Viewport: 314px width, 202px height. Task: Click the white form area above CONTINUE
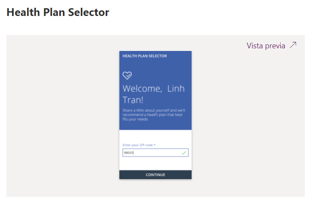155,164
